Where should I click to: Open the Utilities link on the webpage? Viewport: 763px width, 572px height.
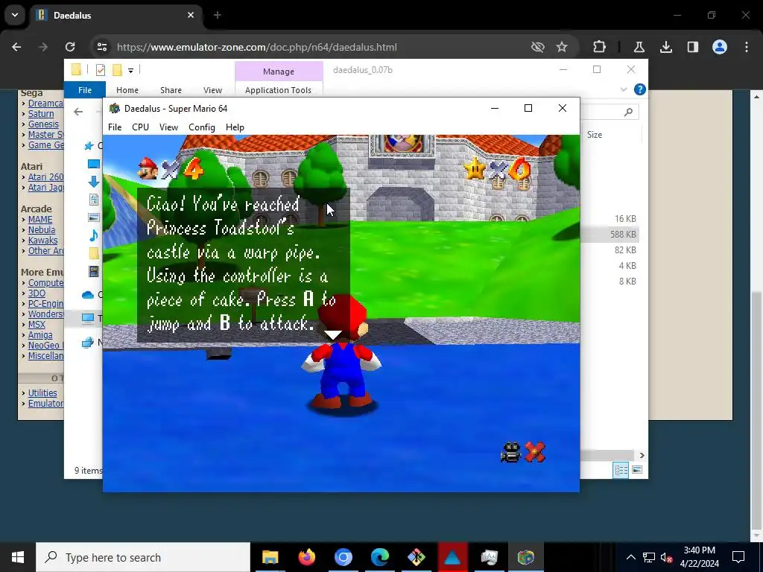click(42, 393)
